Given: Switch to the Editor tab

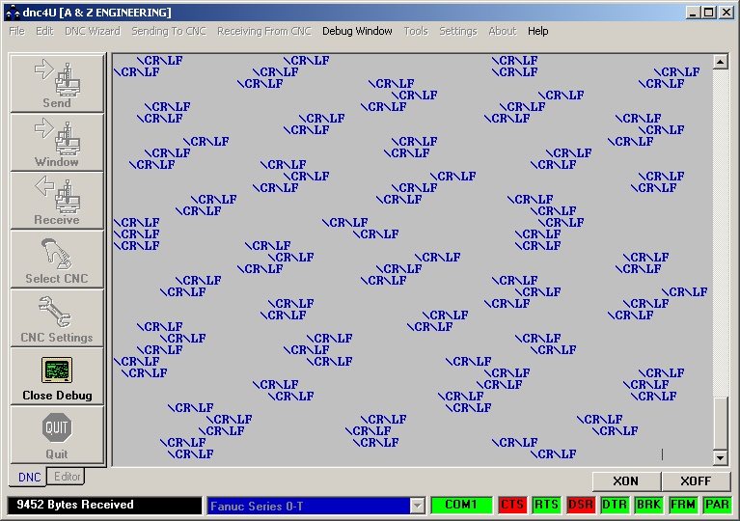Looking at the screenshot, I should (x=67, y=477).
